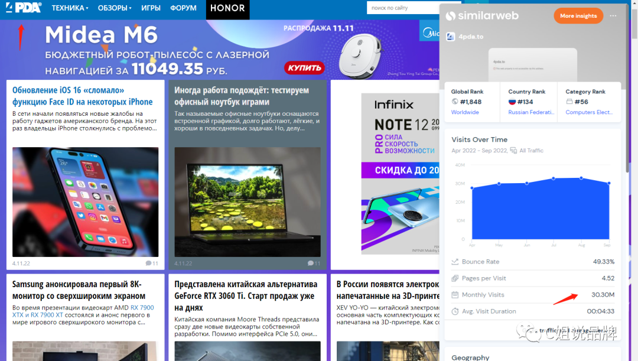Screen dimensions: 638x361
Task: Click the Similarweb panel scrollbar
Action: pyautogui.click(x=627, y=87)
